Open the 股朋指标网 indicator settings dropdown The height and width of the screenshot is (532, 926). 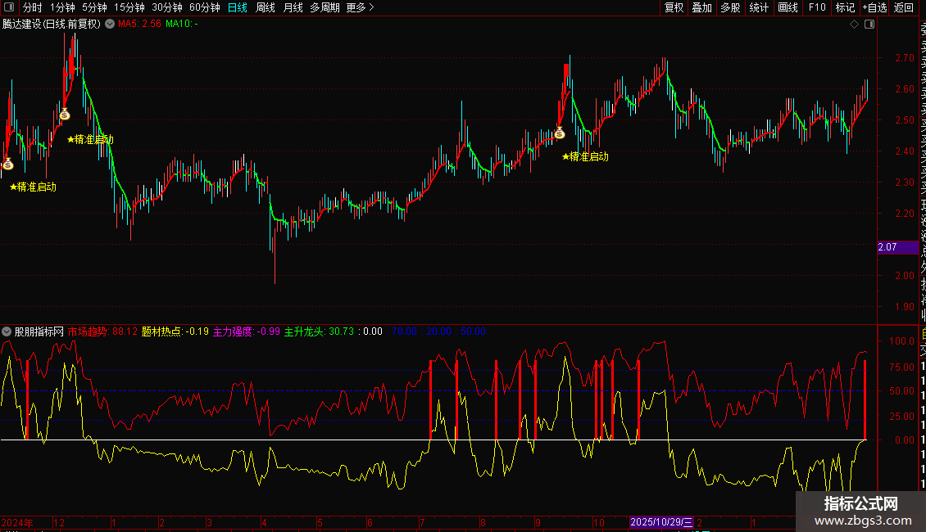pos(7,331)
